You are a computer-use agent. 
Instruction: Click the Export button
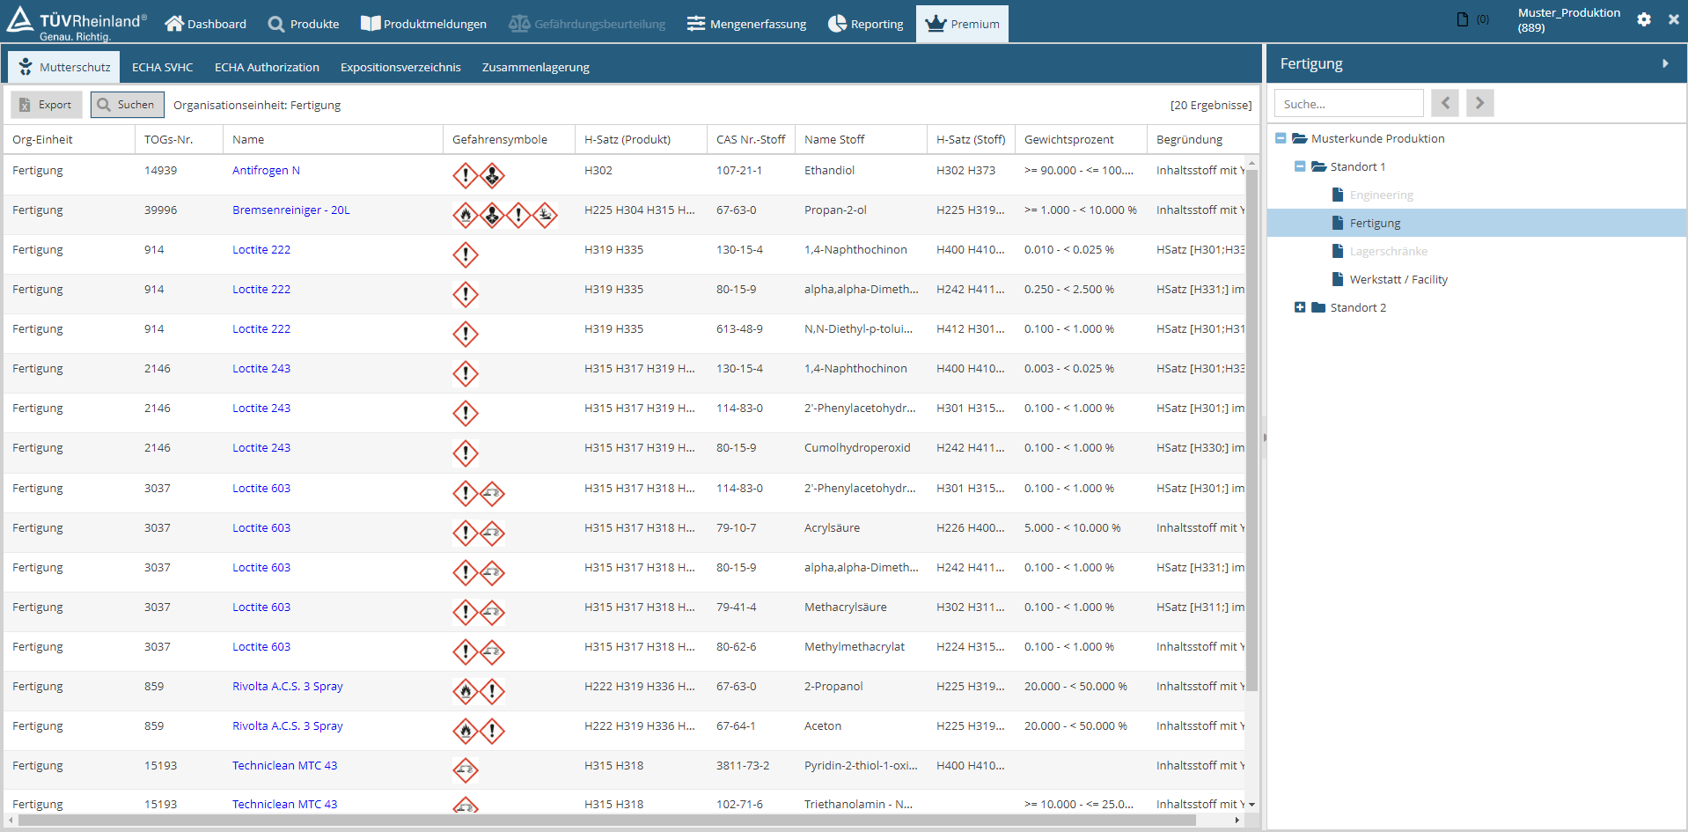click(47, 105)
